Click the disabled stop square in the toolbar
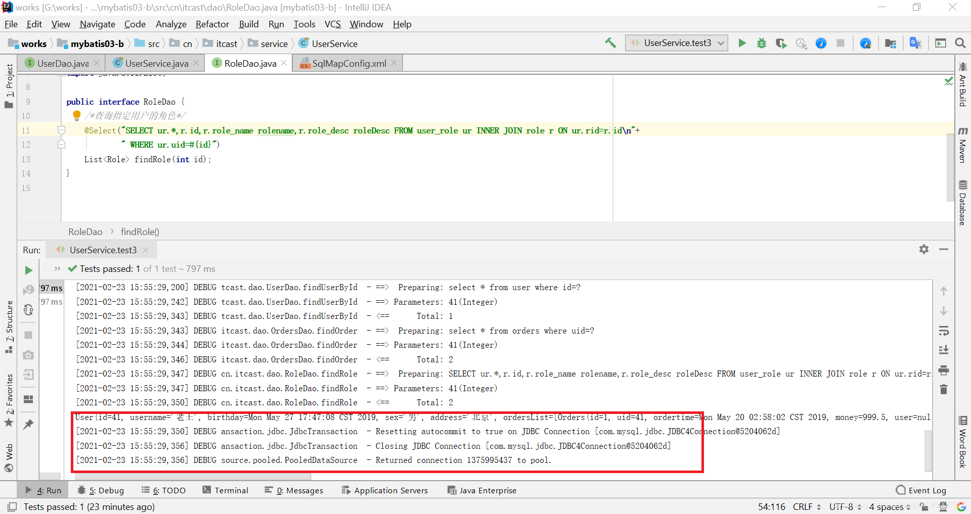Image resolution: width=971 pixels, height=514 pixels. pyautogui.click(x=841, y=43)
